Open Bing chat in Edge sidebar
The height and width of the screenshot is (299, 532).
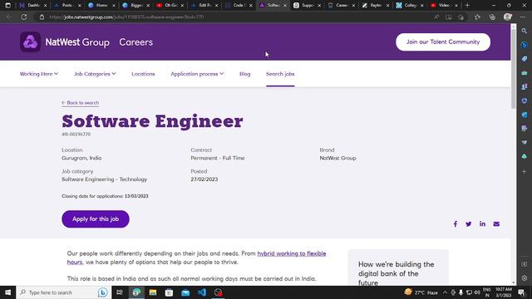(525, 45)
